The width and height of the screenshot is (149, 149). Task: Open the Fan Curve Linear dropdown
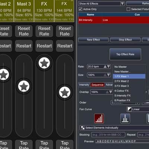(138, 109)
